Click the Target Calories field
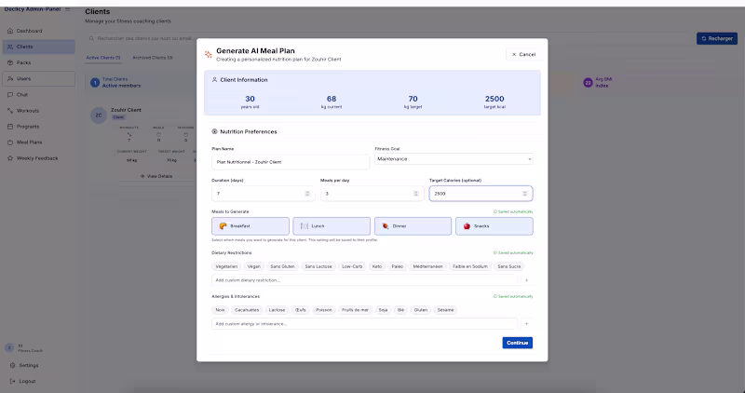745x393 pixels. (x=481, y=194)
